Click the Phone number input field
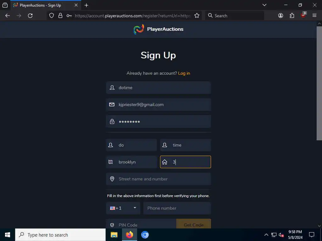 point(177,208)
